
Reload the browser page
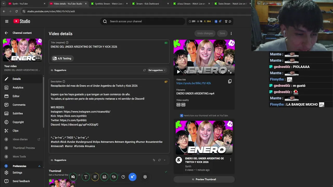16,11
